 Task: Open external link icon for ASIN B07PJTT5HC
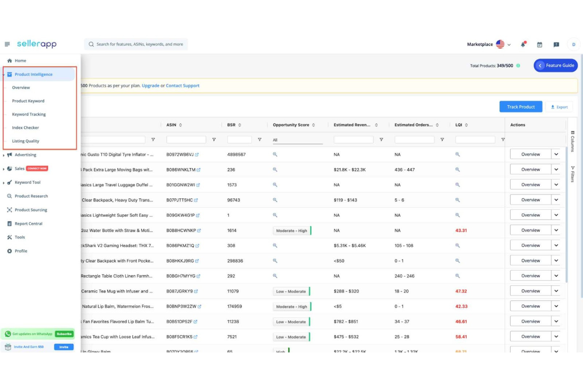click(x=196, y=200)
